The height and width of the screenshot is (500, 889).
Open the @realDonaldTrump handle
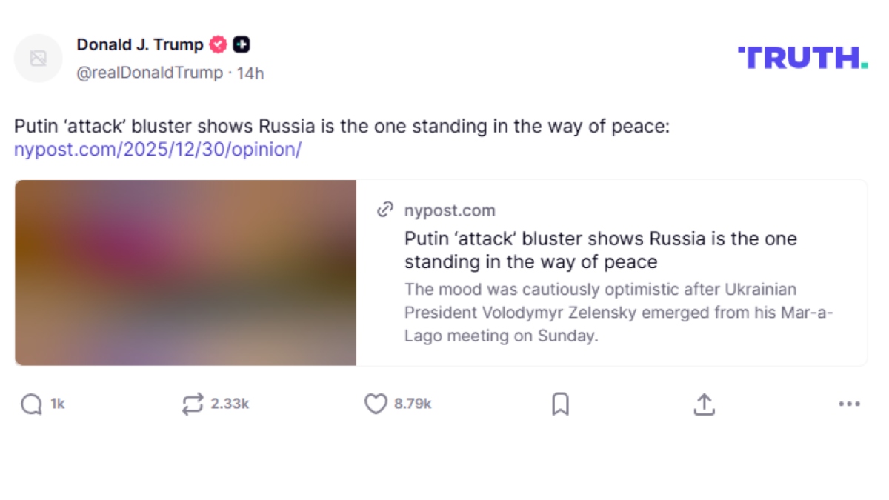click(x=150, y=73)
